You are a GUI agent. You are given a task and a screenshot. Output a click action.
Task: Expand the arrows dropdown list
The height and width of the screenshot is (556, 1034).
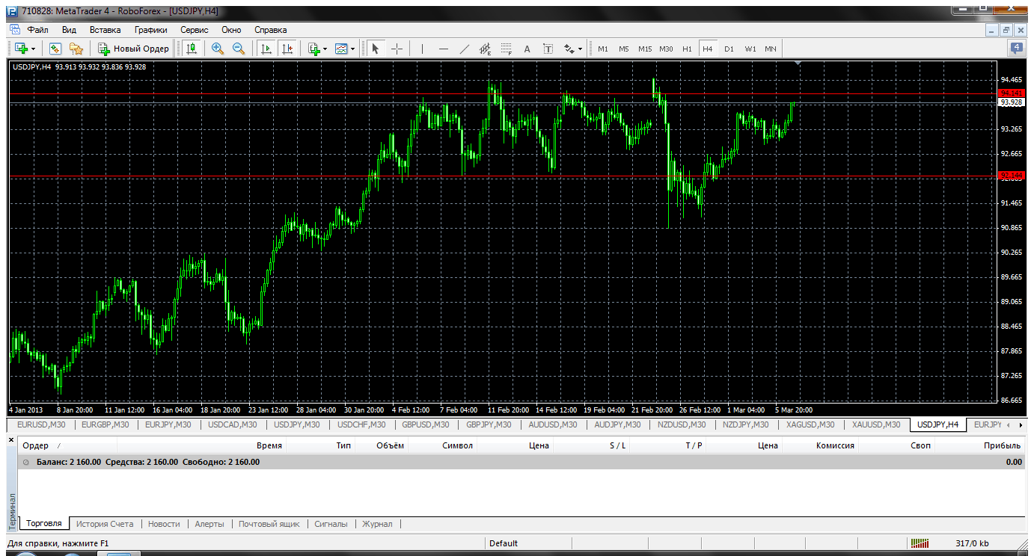pos(581,49)
